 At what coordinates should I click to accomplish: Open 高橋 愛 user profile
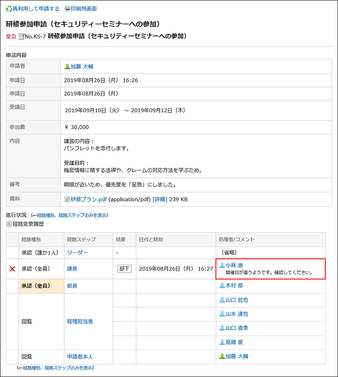234,342
